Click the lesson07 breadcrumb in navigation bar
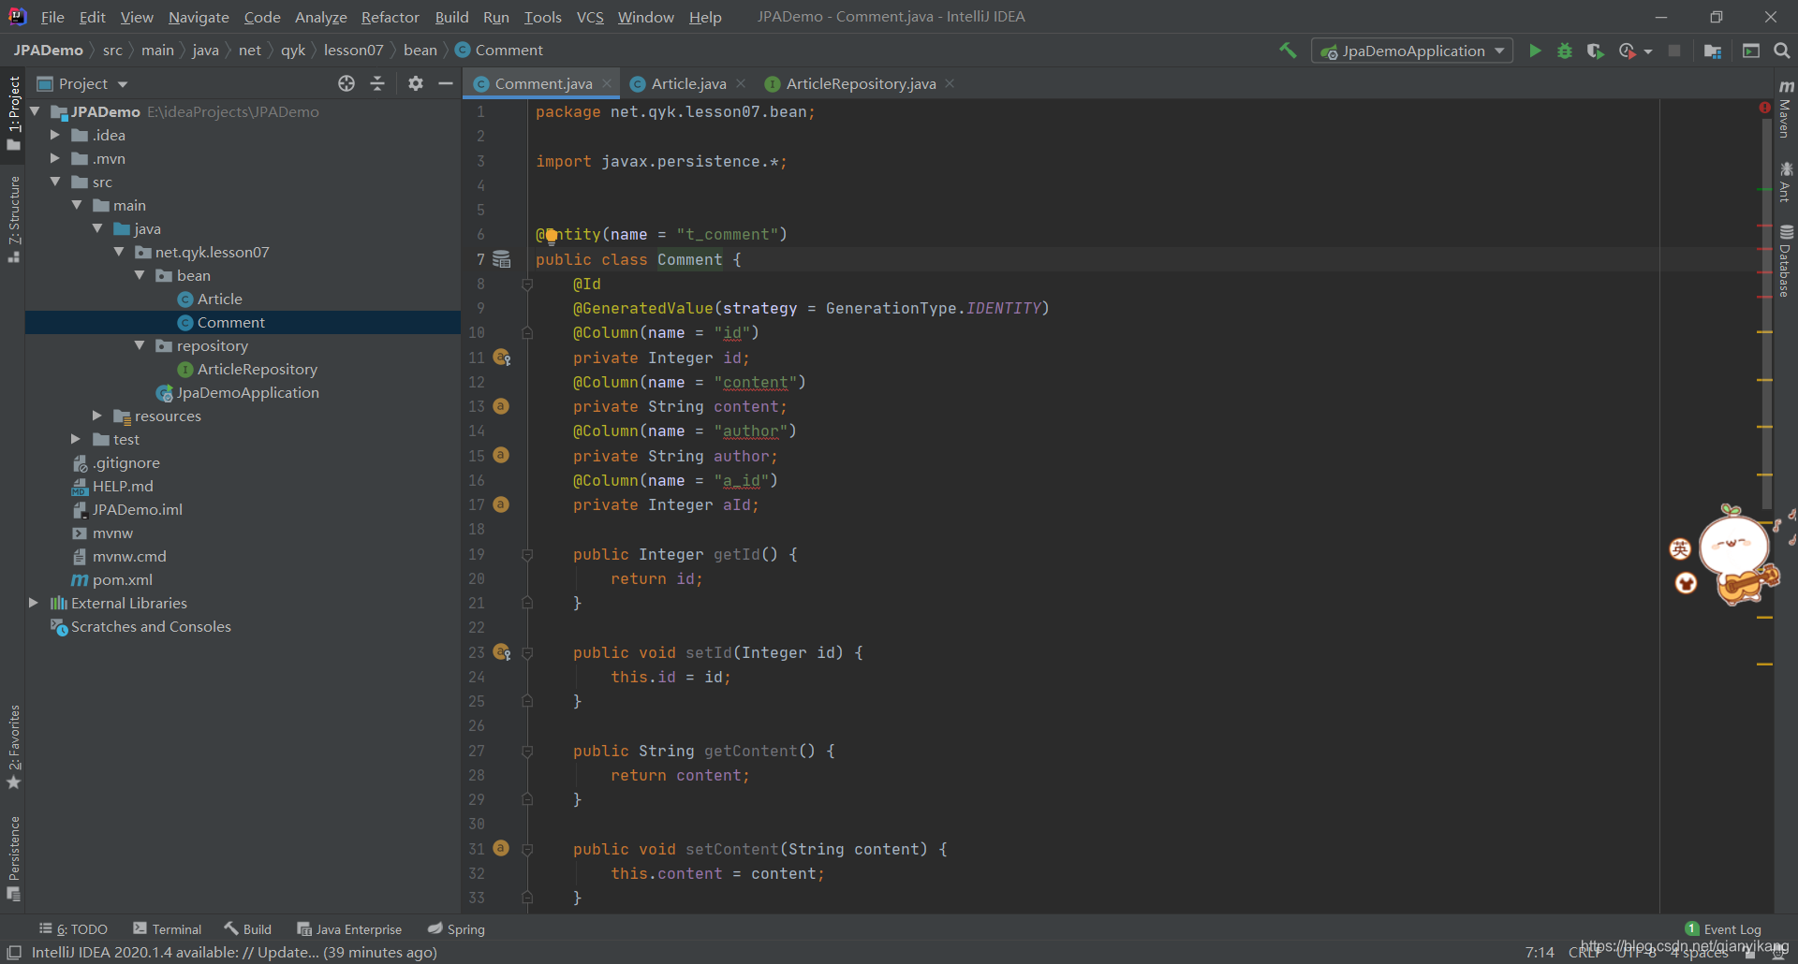This screenshot has height=964, width=1798. pos(354,51)
